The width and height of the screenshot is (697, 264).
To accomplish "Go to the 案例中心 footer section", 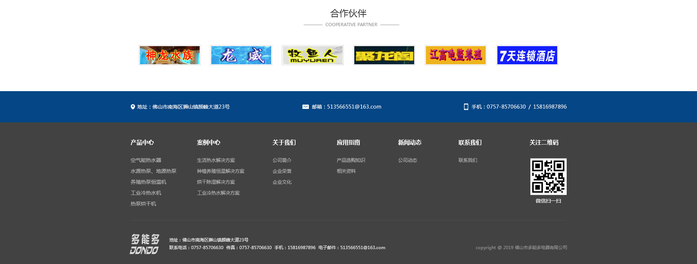I will pos(209,142).
